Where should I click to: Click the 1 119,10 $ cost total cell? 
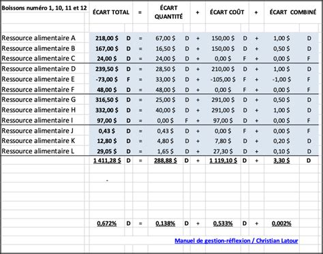pyautogui.click(x=223, y=161)
